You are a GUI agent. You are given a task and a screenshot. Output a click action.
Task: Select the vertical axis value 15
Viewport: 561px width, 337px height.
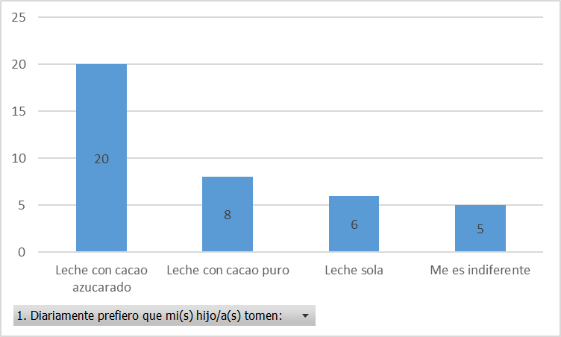click(x=19, y=112)
